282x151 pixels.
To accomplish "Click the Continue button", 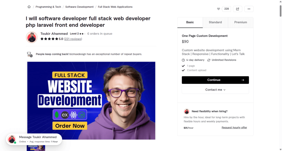I will click(215, 80).
